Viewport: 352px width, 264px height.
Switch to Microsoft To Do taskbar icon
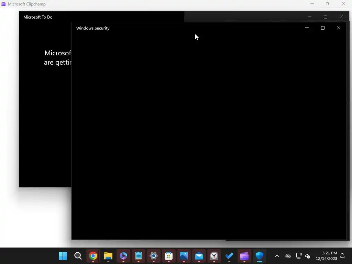point(229,256)
